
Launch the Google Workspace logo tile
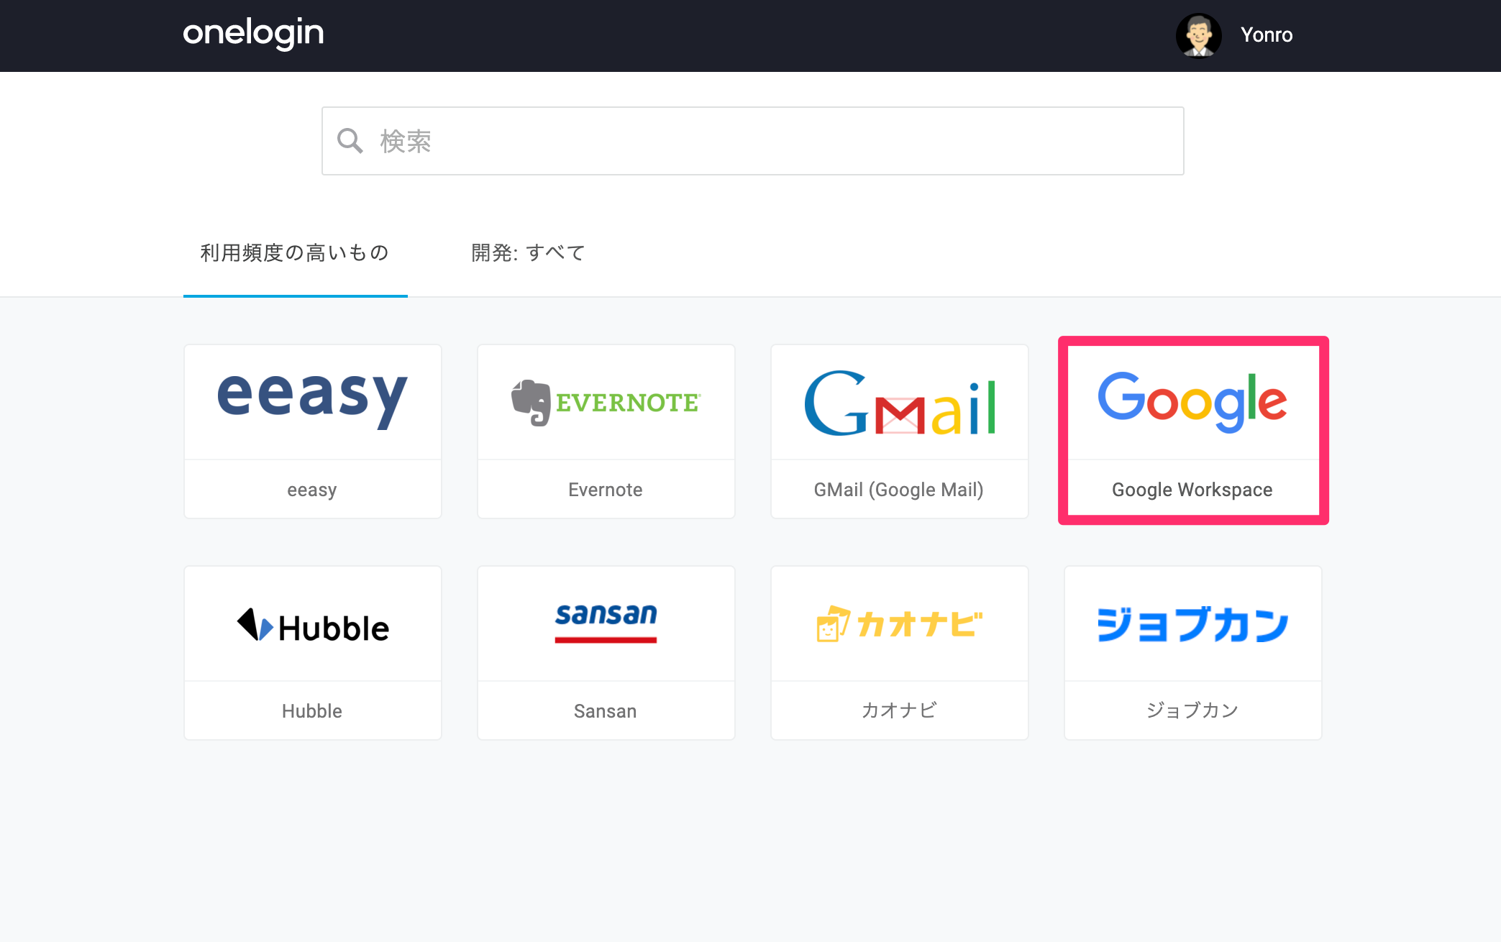tap(1192, 401)
